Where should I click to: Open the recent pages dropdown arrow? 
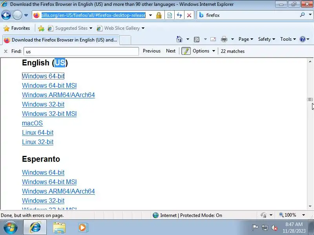pos(26,15)
